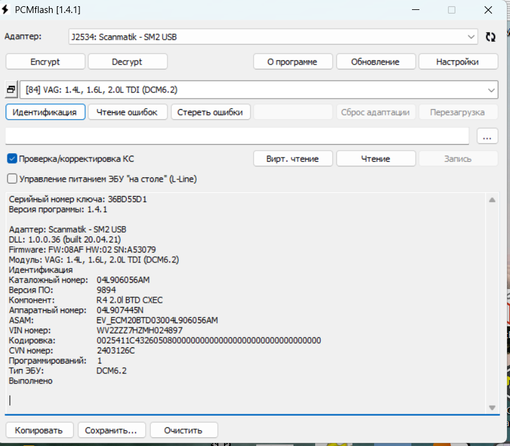Uncheck Проверка/корректировка КС checkbox

[12, 159]
